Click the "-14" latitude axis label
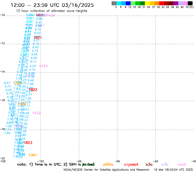Screen dimensions: 196x172 [x=2, y=71]
